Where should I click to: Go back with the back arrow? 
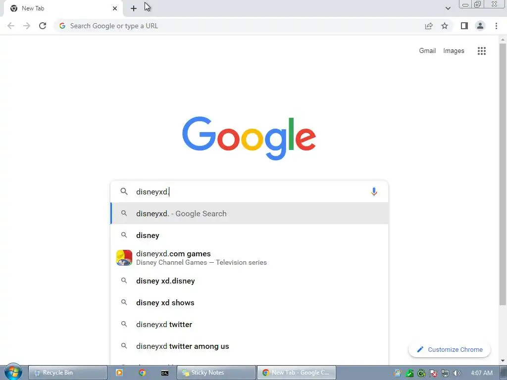click(x=11, y=26)
